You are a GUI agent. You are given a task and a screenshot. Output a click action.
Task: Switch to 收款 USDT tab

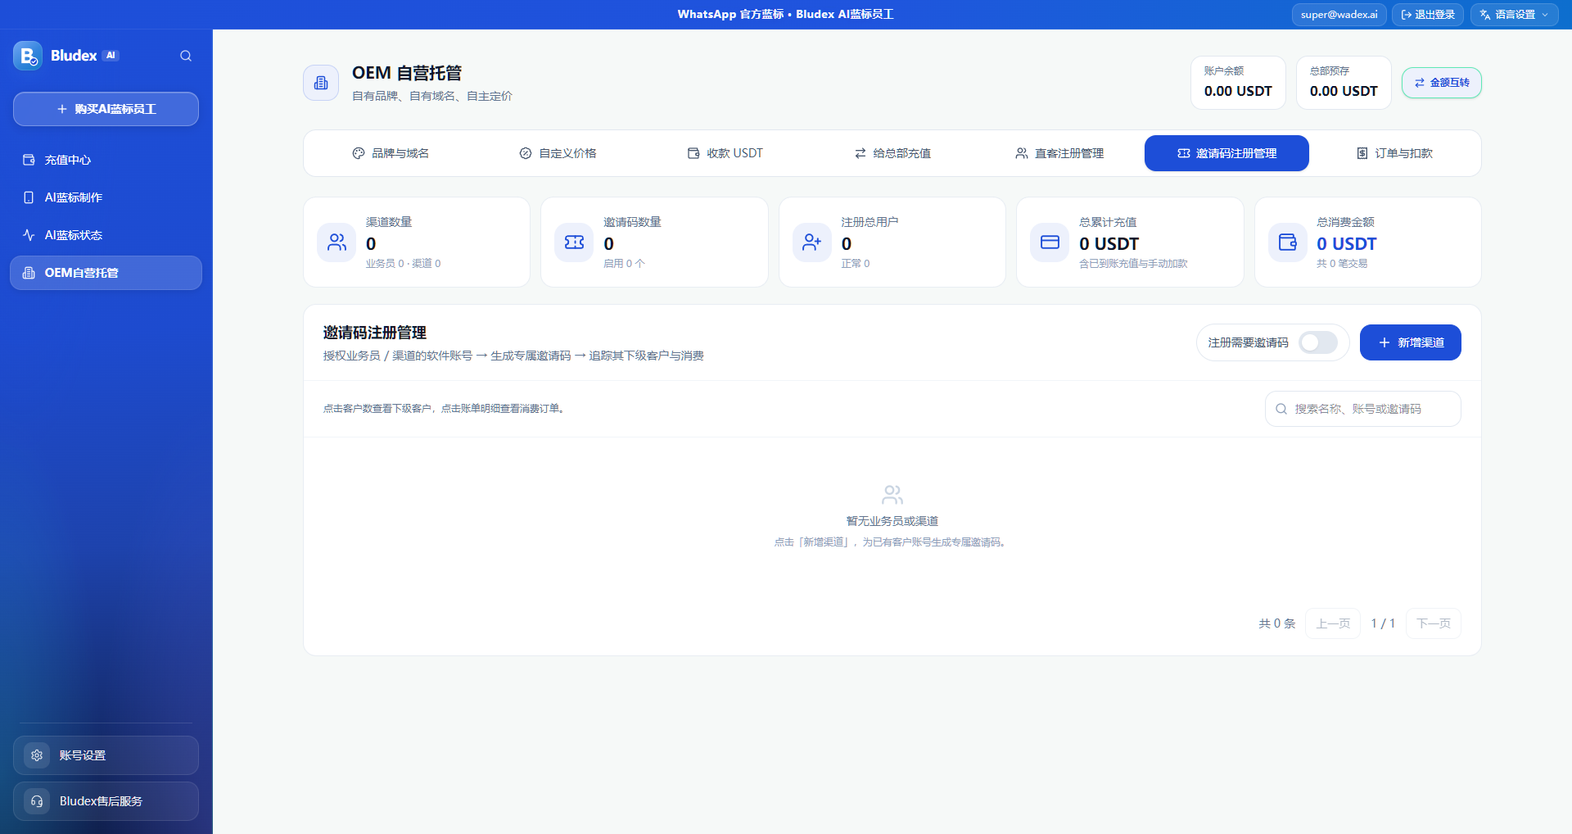pos(725,153)
